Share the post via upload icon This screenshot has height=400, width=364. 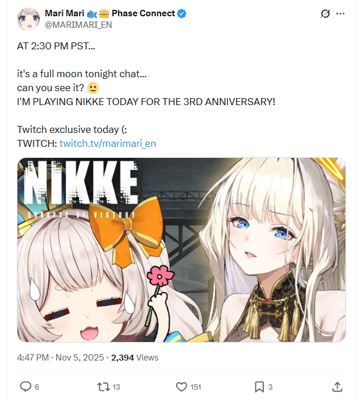[337, 387]
